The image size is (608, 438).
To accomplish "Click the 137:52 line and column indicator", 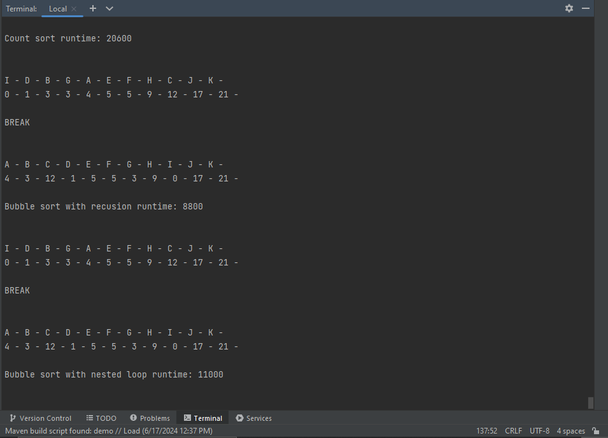I will pos(486,431).
